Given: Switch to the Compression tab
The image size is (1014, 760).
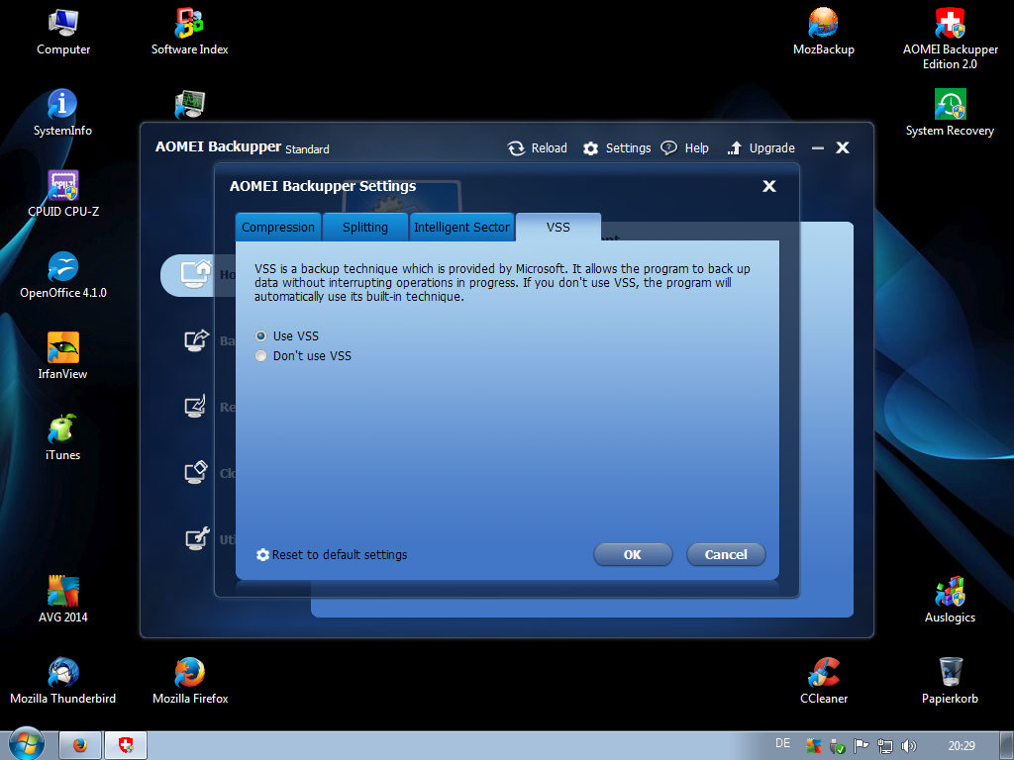Looking at the screenshot, I should coord(278,228).
